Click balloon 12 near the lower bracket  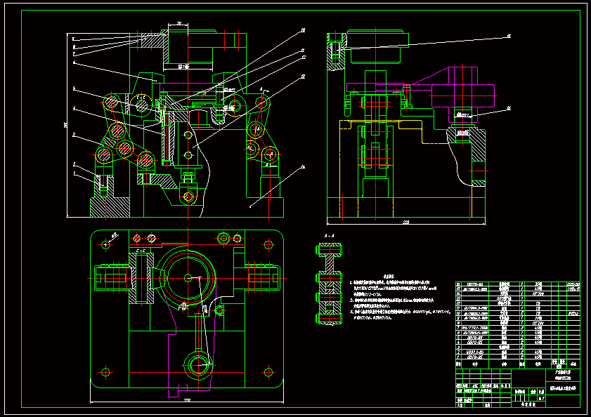tap(304, 57)
